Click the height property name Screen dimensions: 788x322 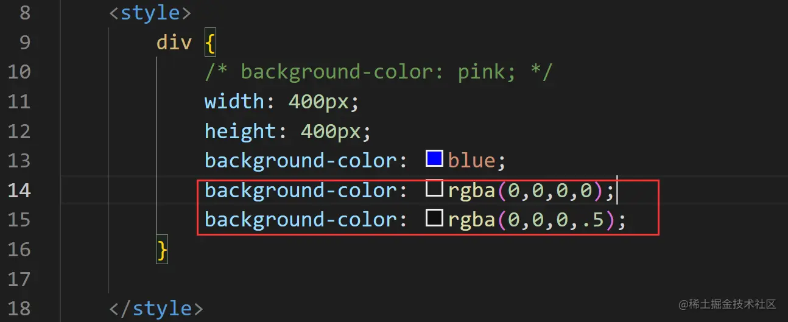241,131
